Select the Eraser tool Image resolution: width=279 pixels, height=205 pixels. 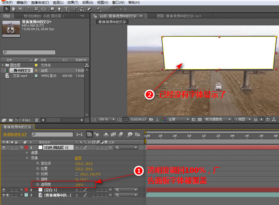[x=89, y=9]
